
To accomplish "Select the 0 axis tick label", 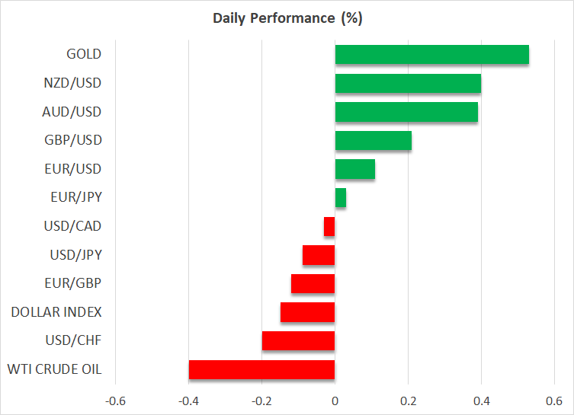I will coord(335,401).
